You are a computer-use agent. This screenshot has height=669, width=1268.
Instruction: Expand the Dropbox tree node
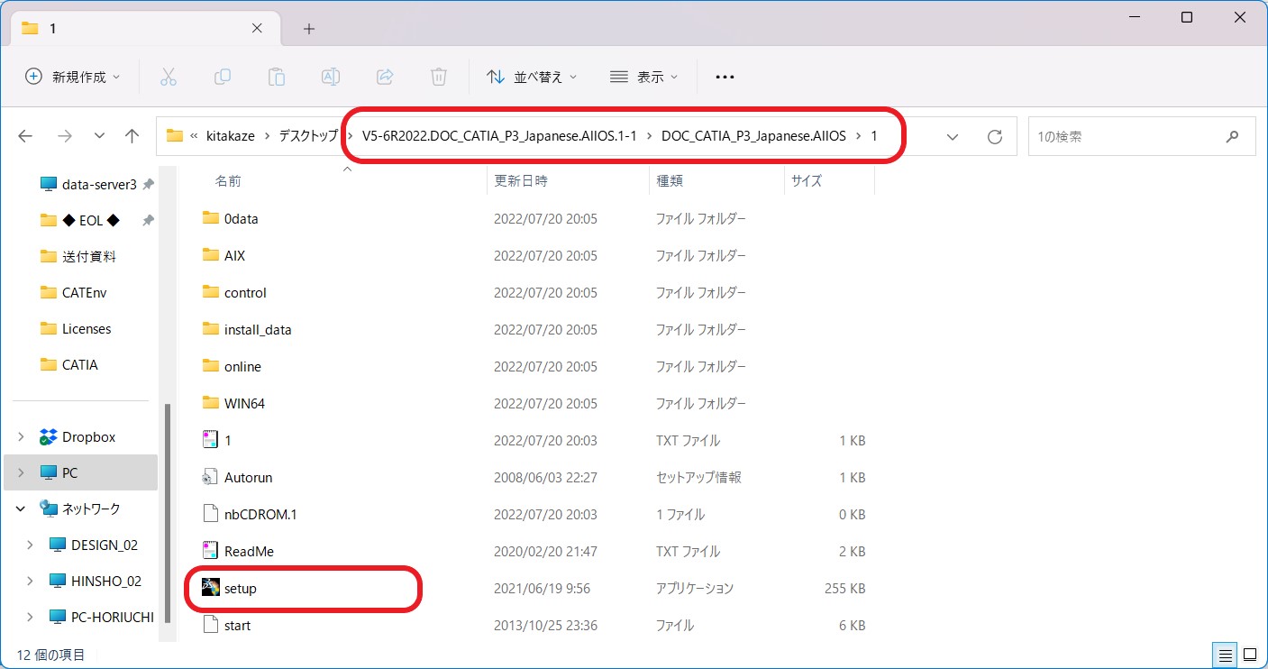[22, 436]
